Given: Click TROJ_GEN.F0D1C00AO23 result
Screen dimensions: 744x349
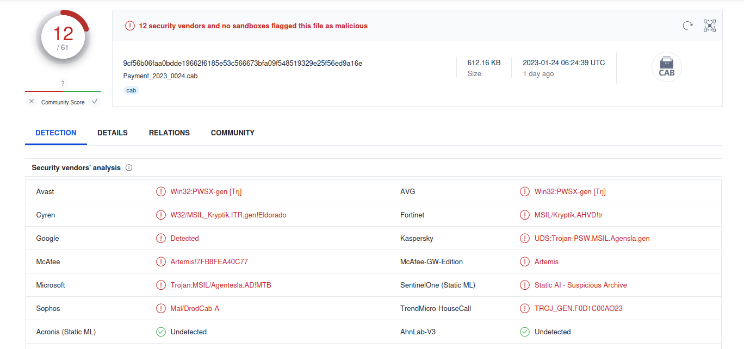Looking at the screenshot, I should coord(579,308).
